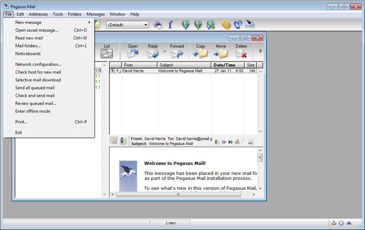Open the File menu
The width and height of the screenshot is (365, 230).
[9, 14]
